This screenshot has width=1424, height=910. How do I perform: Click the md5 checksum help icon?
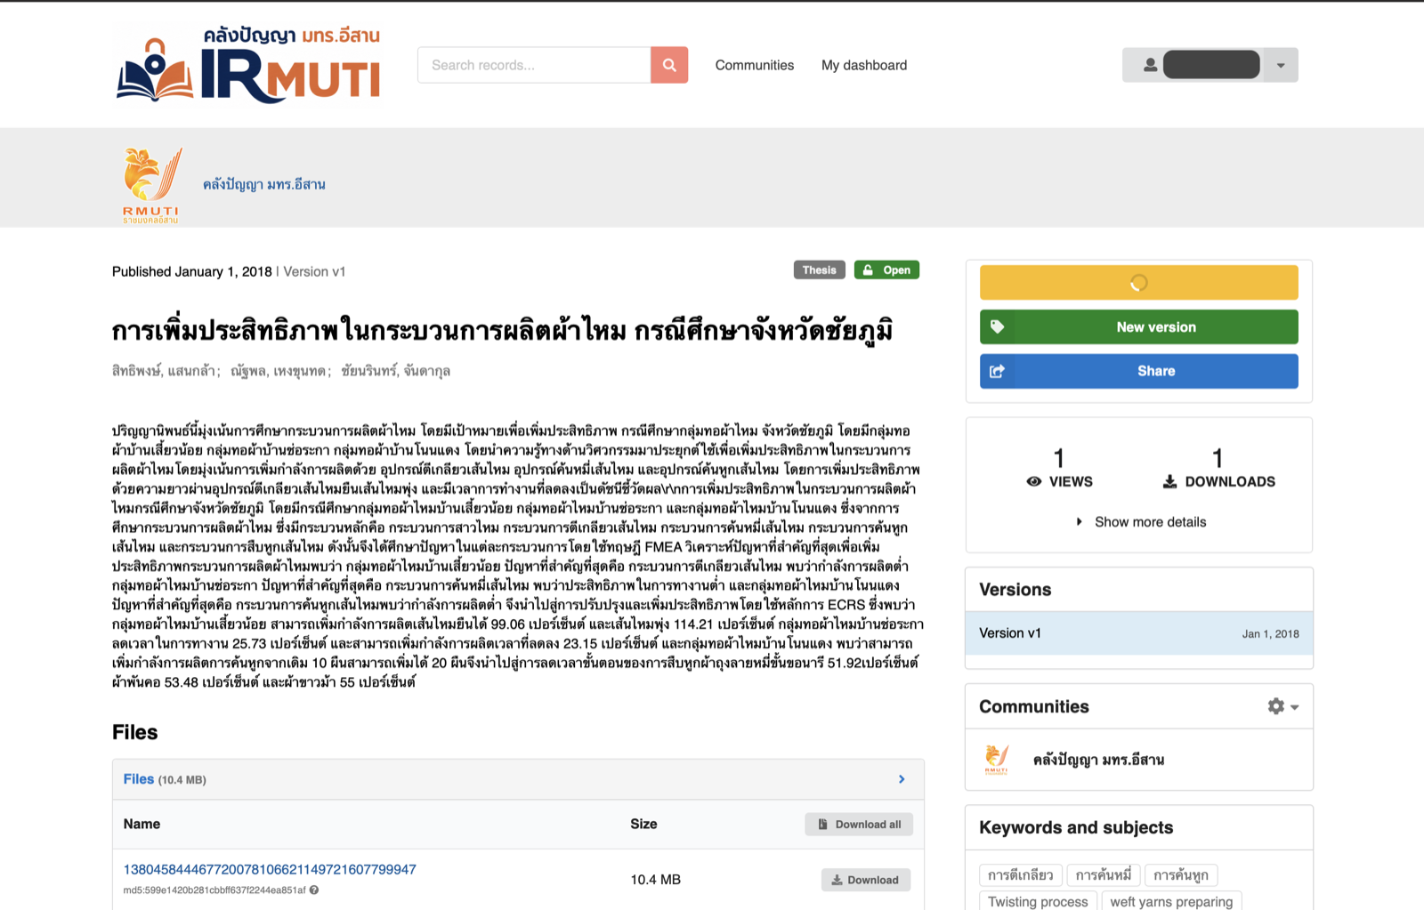point(314,890)
